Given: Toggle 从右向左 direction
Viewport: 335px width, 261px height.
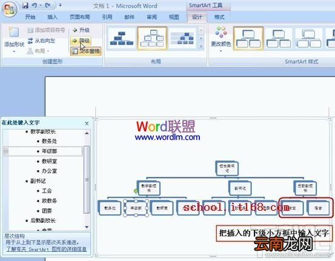Looking at the screenshot, I should [41, 41].
